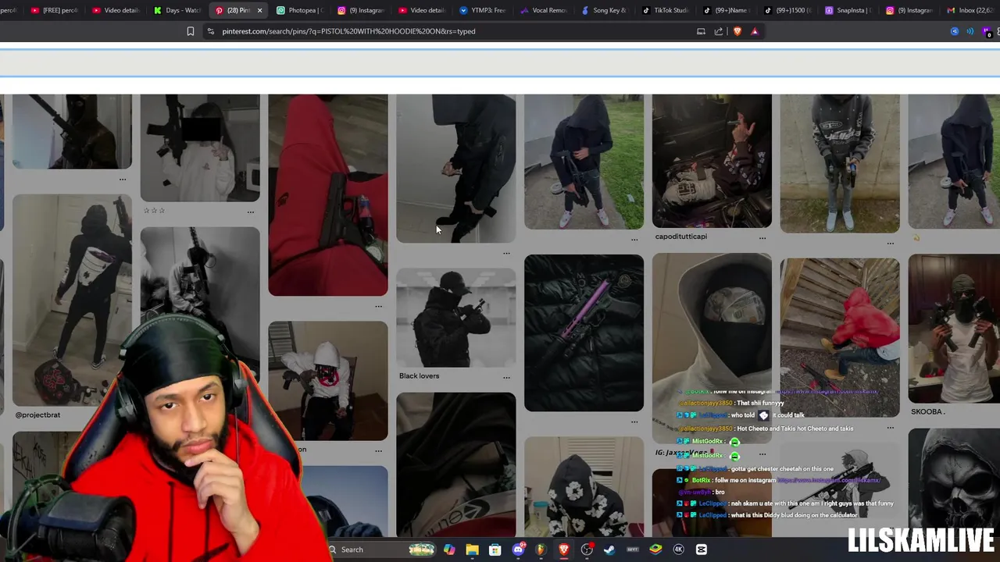Screen dimensions: 1000x562
Task: Switch to Brave browser in the taskbar
Action: (563, 550)
